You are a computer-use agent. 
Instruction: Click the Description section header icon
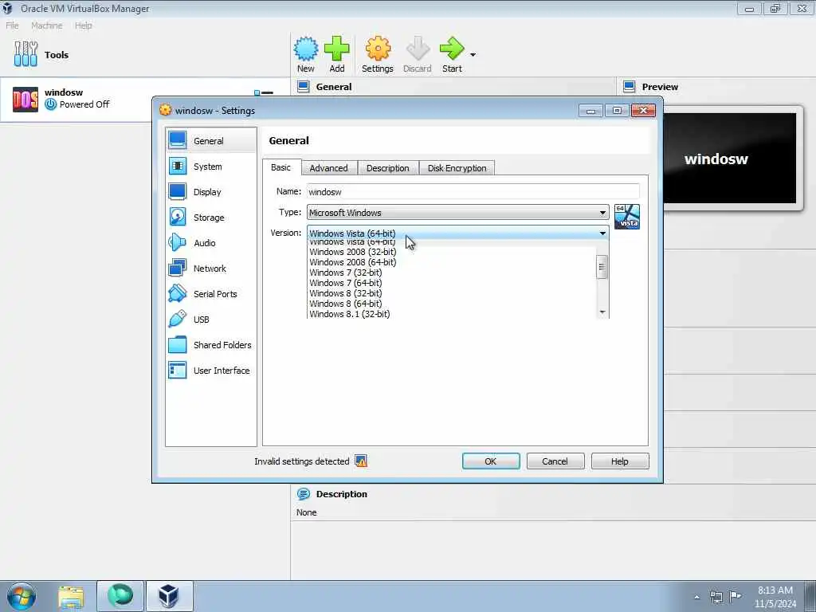tap(304, 494)
